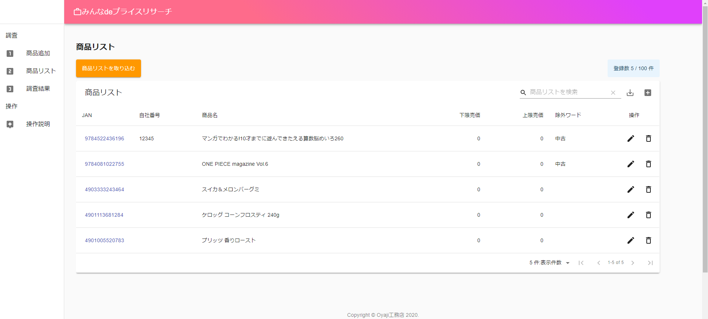Edit the product with JAN 9784522436196

[630, 138]
